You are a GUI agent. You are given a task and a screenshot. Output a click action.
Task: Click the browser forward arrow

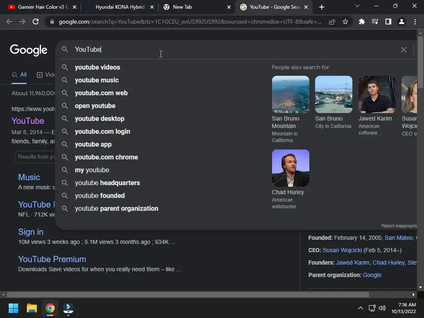click(22, 22)
